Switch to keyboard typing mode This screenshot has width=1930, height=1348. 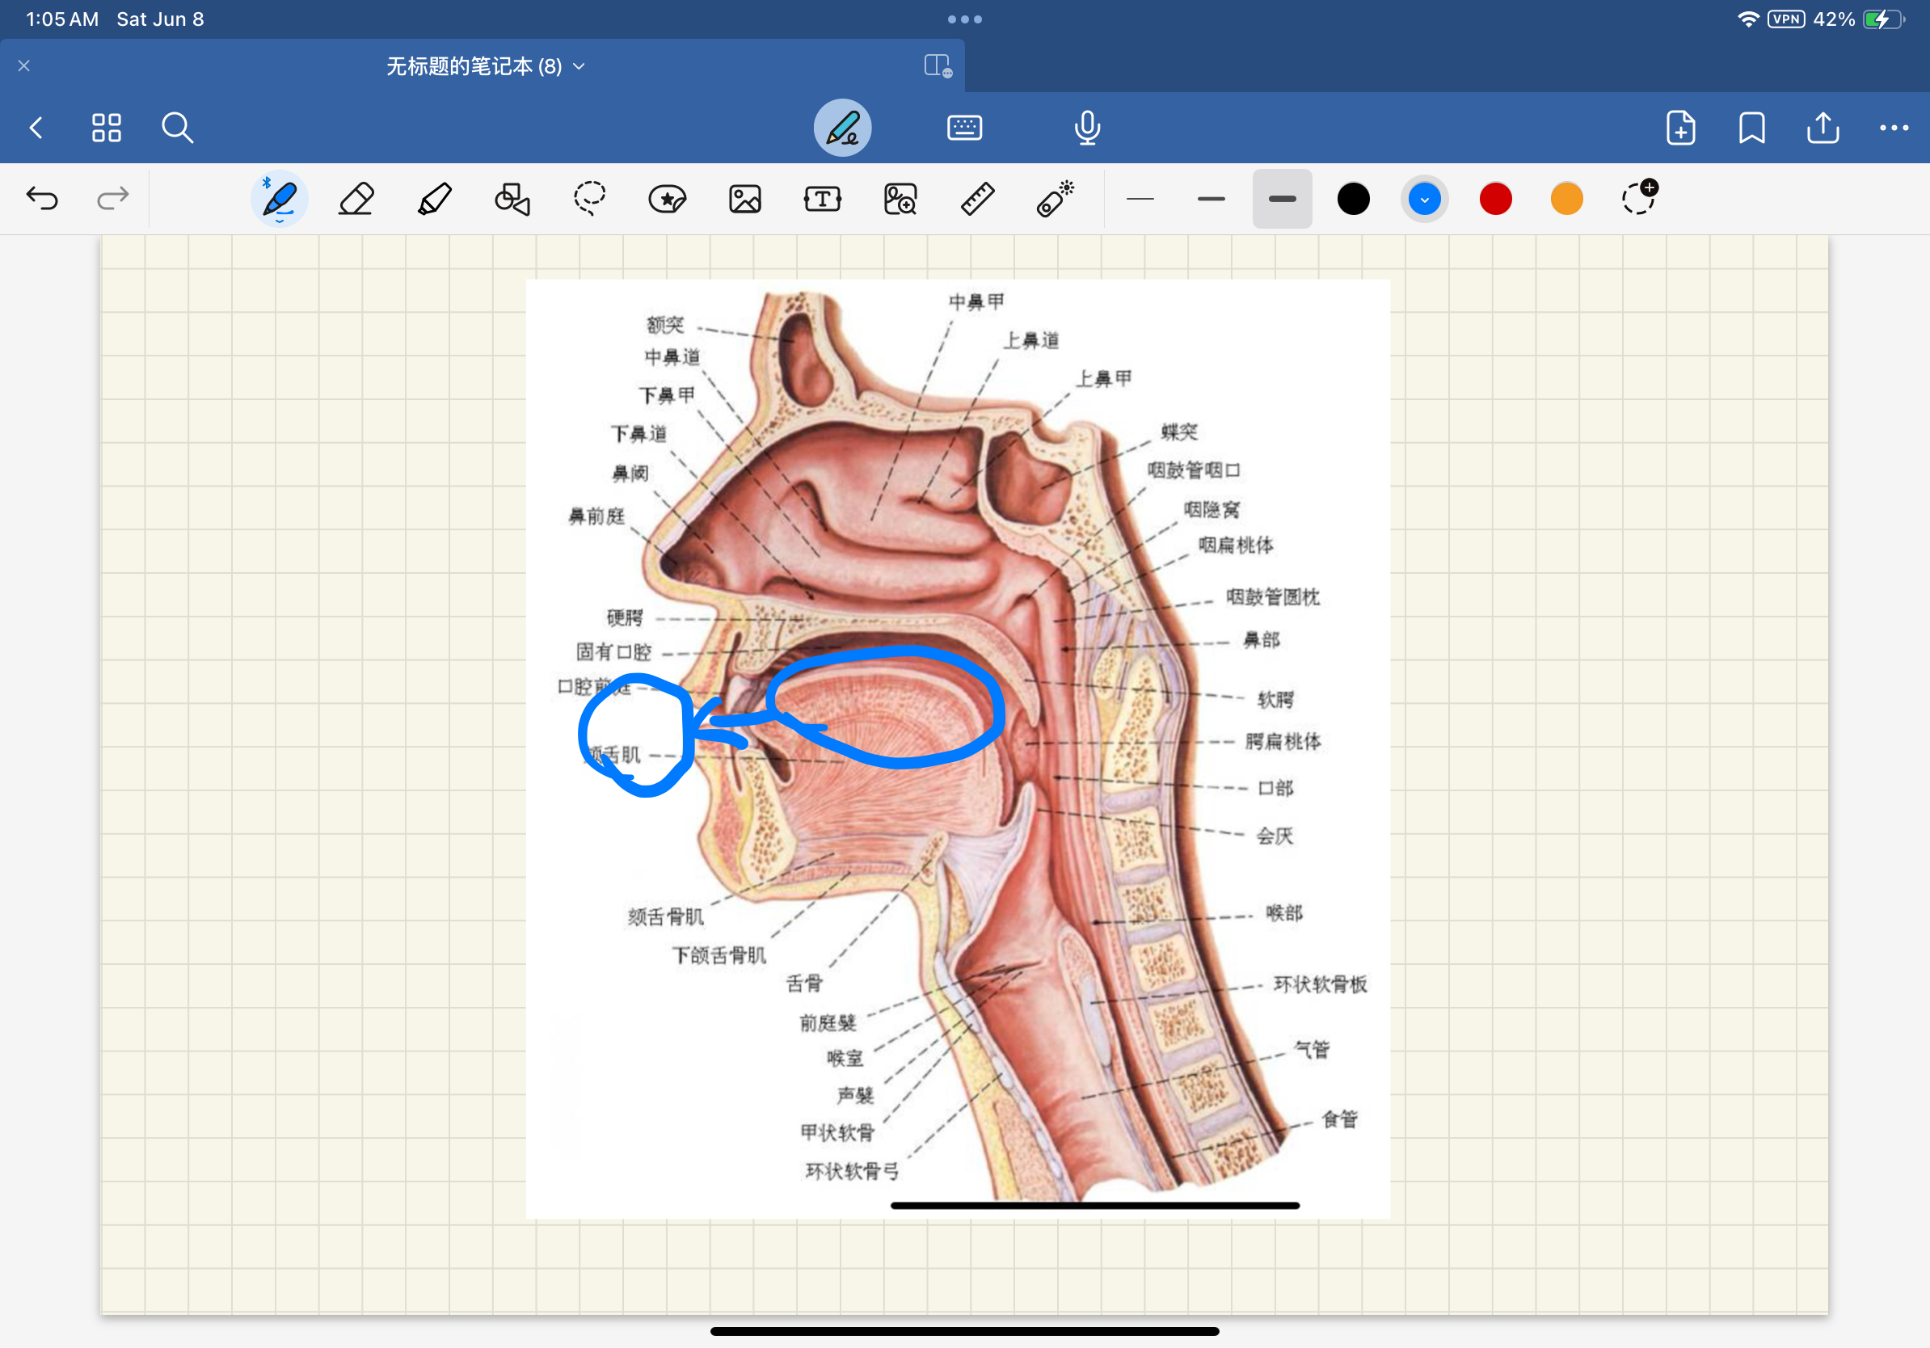964,128
